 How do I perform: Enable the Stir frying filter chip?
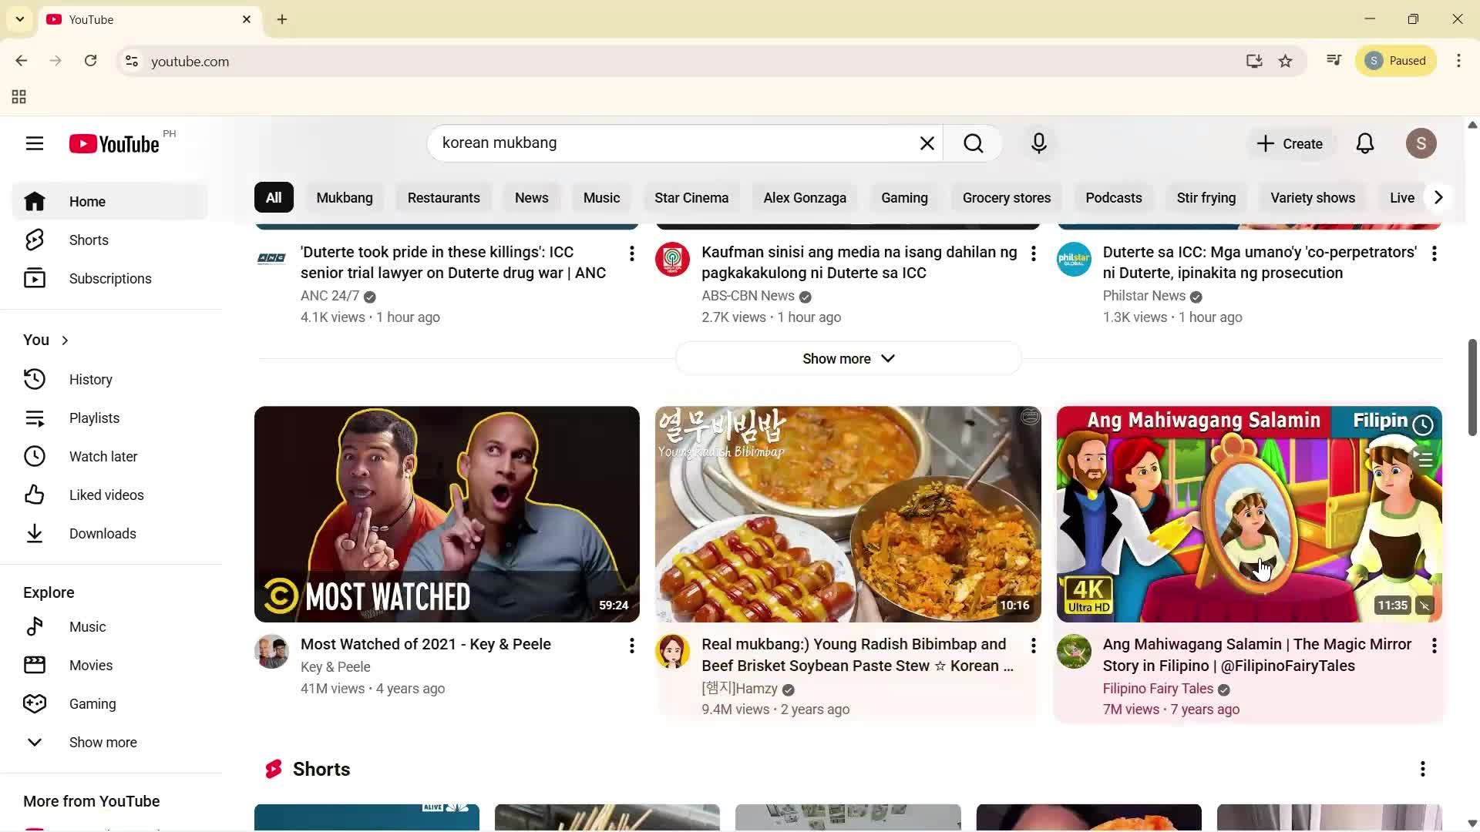1206,197
